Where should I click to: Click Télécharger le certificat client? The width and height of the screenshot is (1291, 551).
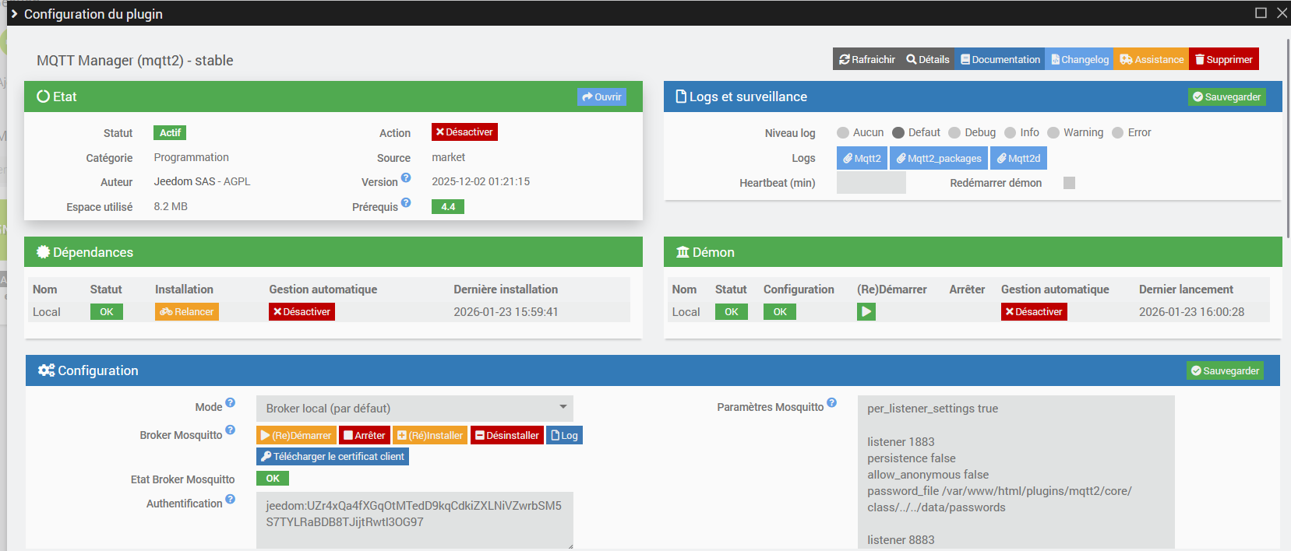(x=333, y=457)
